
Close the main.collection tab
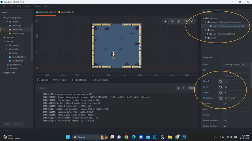55,12
